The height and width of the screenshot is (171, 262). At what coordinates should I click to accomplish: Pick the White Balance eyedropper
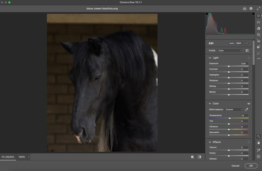click(x=247, y=109)
